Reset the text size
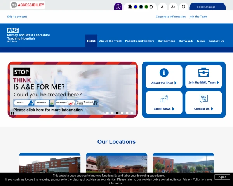The image size is (233, 186). tap(184, 7)
